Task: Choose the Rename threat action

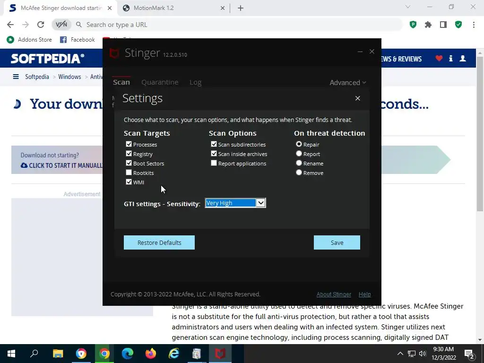Action: click(299, 163)
